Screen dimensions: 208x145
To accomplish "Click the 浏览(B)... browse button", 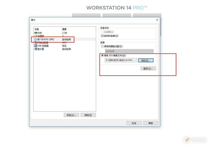I will 146,60.
